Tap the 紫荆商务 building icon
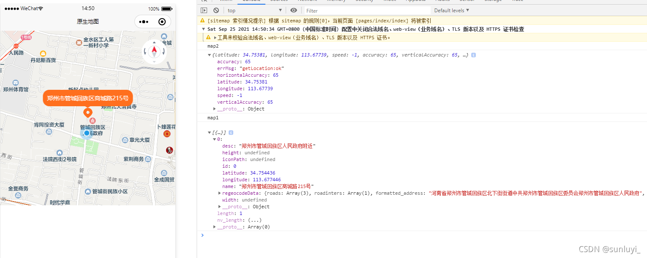This screenshot has height=258, width=647. (148, 159)
